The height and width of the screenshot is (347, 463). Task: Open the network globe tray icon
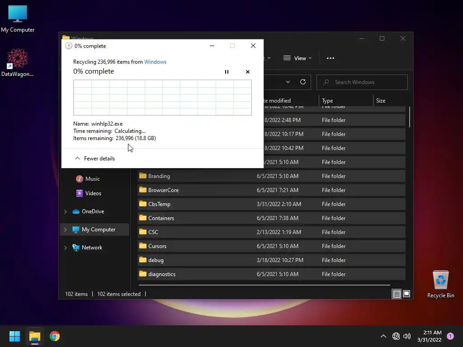pos(396,336)
